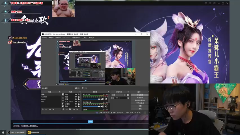Click the 开始录制 button
The image size is (240, 135).
(140, 98)
